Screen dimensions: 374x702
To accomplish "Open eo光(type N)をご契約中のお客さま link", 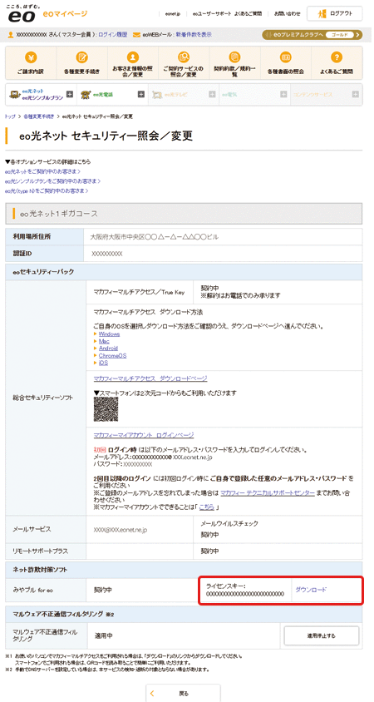I will [x=47, y=191].
